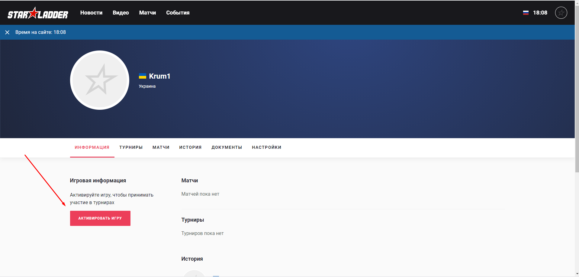Select the Информация tab
Screen dimensions: 579x277
click(92, 148)
